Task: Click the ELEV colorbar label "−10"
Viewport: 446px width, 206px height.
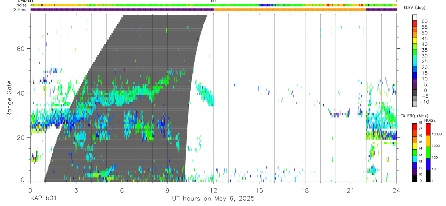Action: tap(424, 102)
